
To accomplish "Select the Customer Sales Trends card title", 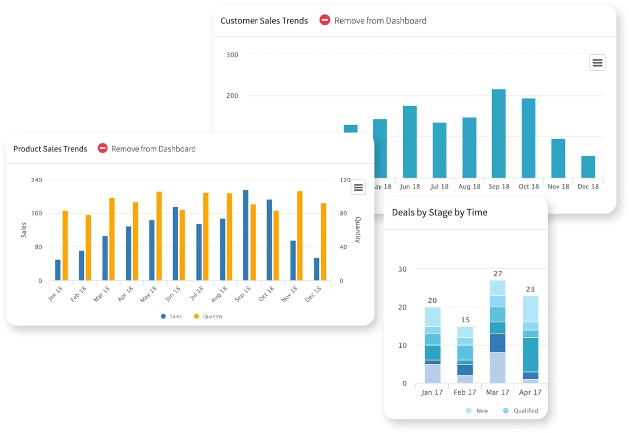I will click(x=264, y=21).
